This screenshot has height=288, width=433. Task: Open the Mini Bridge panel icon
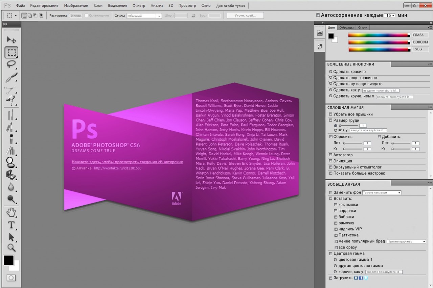[x=320, y=33]
